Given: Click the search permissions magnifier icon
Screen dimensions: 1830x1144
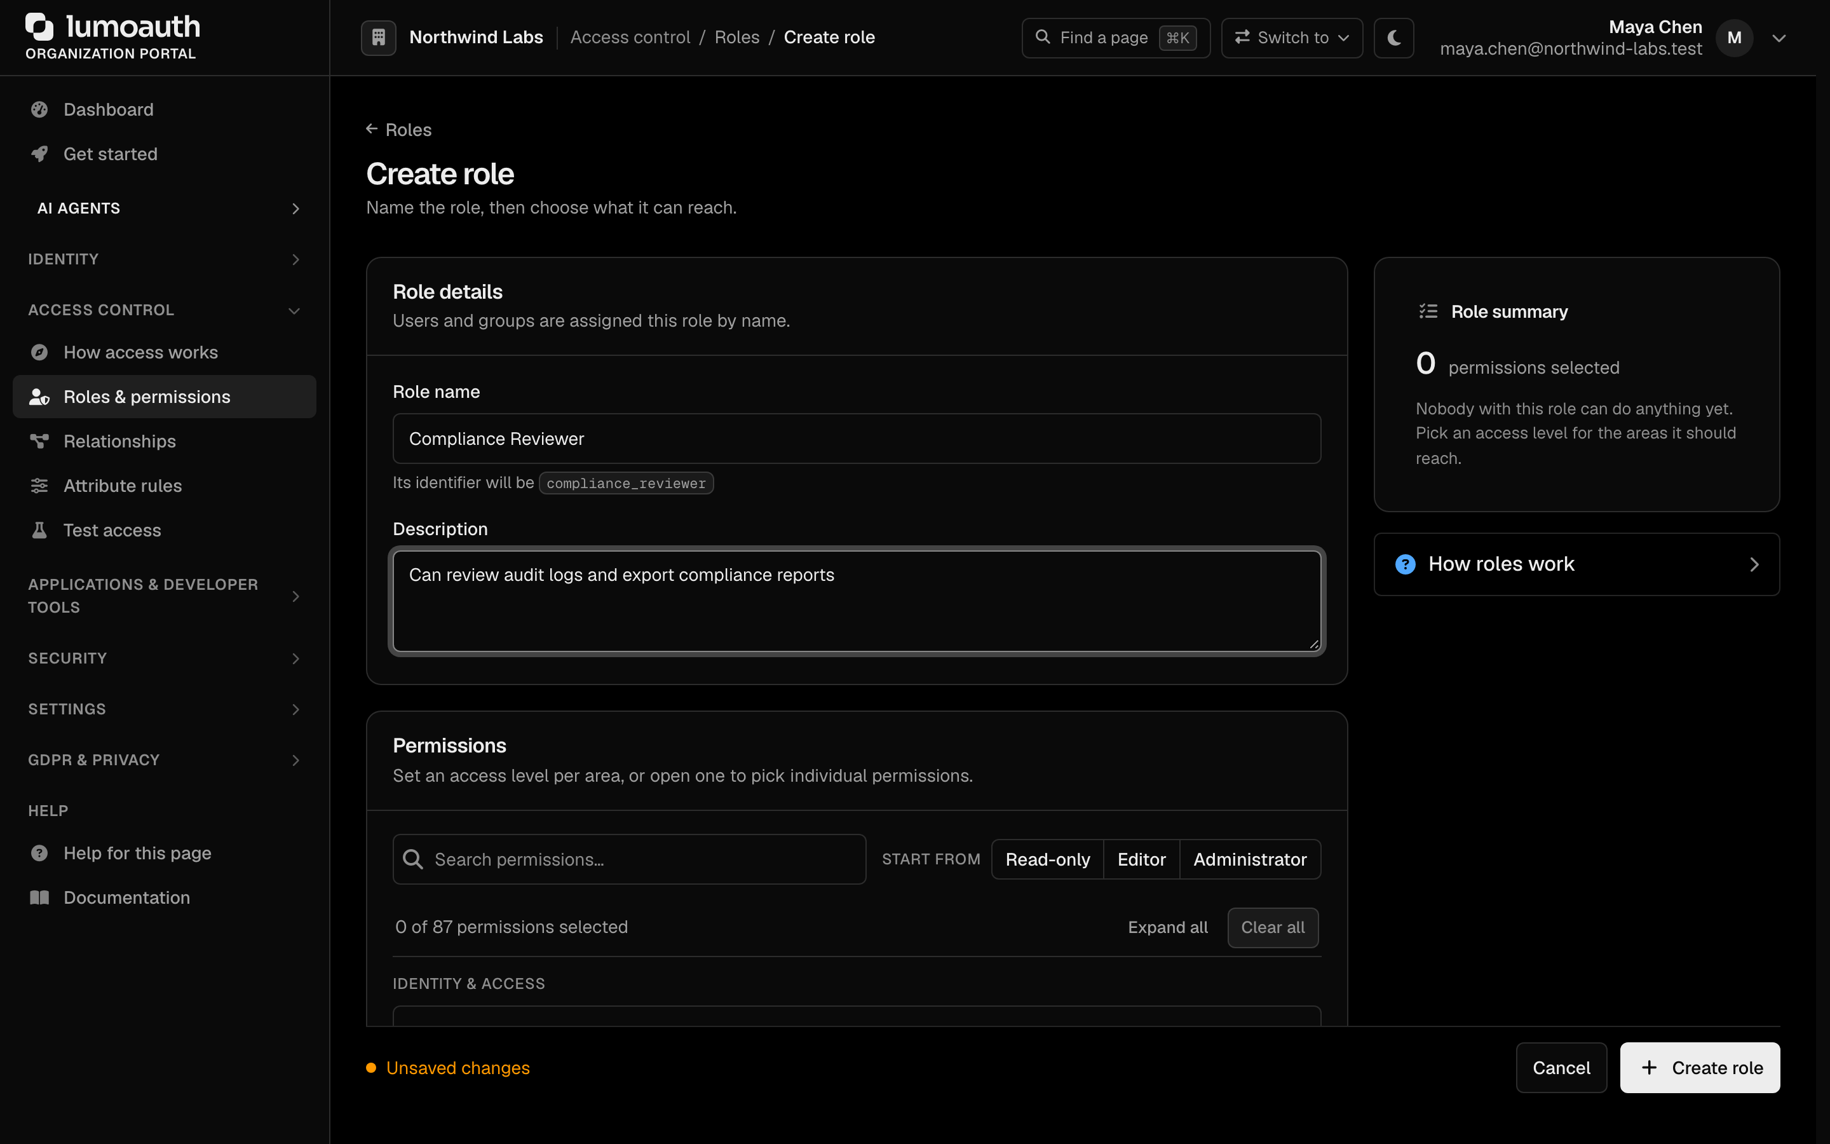Looking at the screenshot, I should 413,859.
